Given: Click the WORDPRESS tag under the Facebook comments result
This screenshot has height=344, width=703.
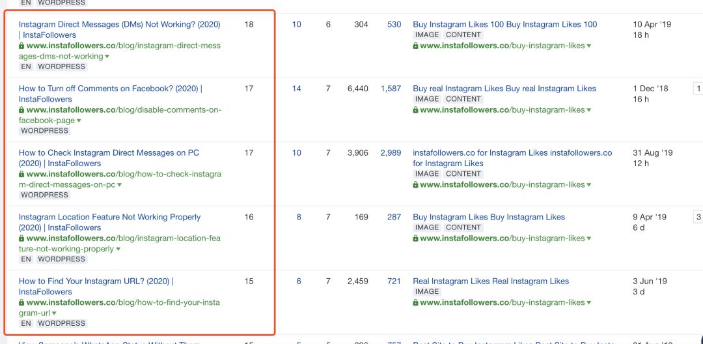Looking at the screenshot, I should pyautogui.click(x=44, y=131).
